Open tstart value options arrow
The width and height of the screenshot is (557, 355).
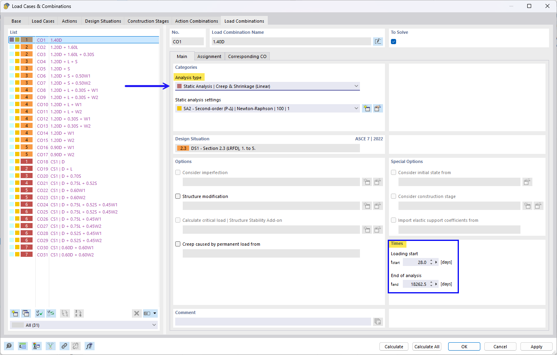click(x=436, y=262)
